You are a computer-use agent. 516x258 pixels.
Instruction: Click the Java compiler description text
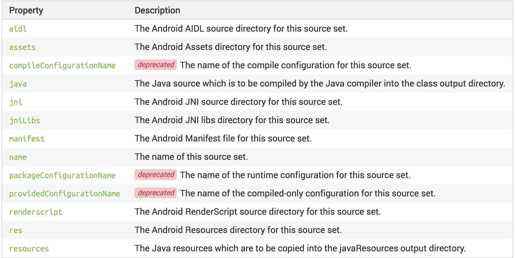(320, 84)
